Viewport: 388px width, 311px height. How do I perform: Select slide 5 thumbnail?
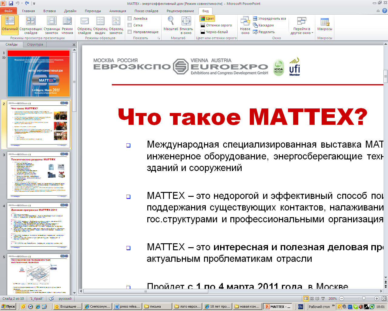tap(38, 274)
